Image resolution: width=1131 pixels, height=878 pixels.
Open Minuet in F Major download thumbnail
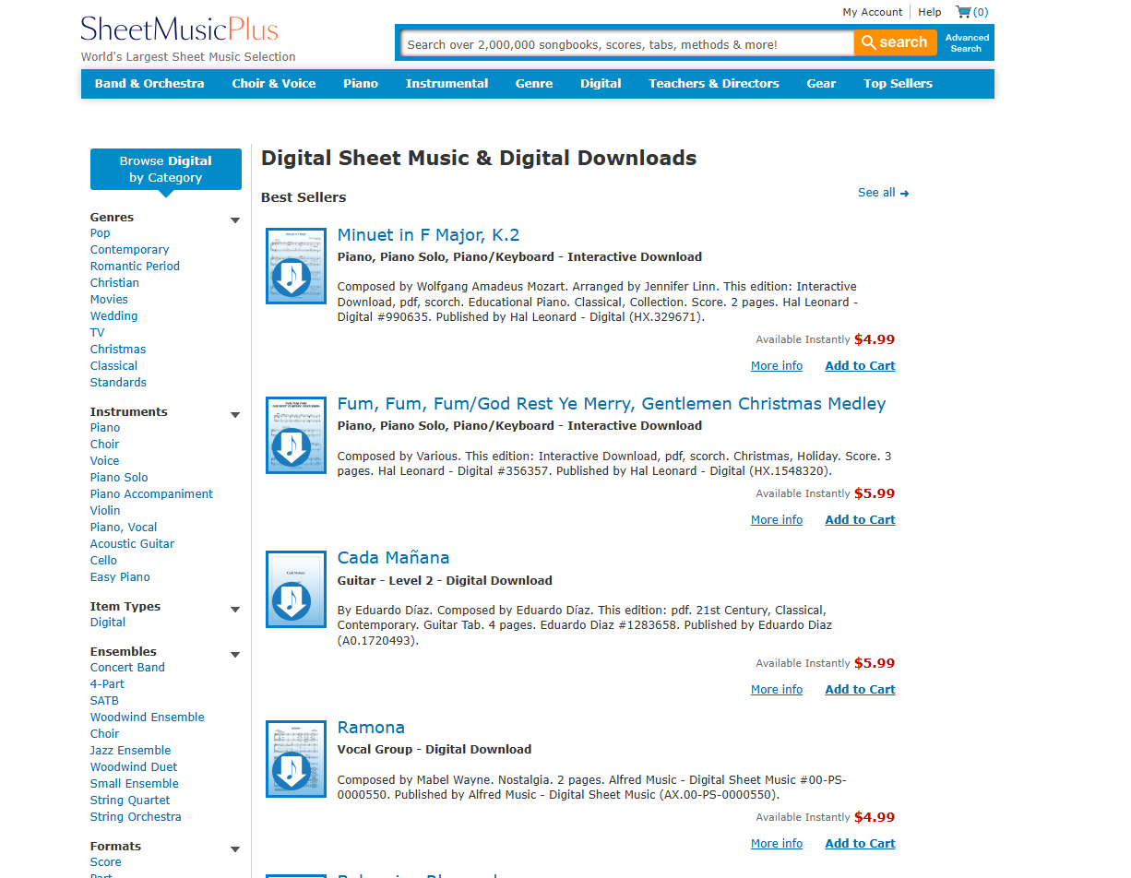296,267
